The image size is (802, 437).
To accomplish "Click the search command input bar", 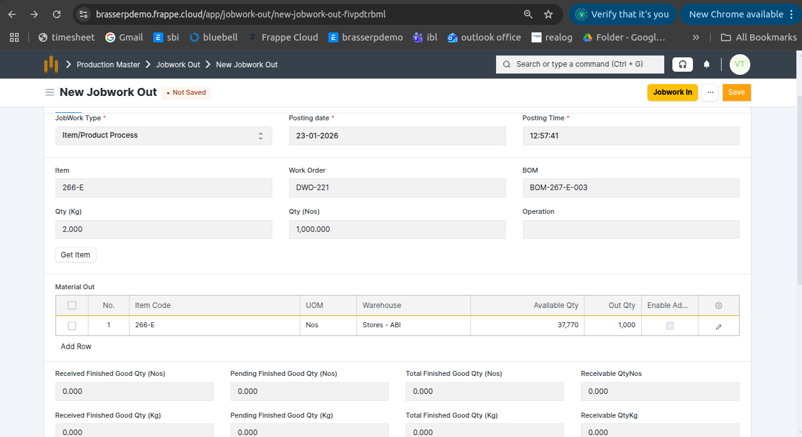I will 580,64.
